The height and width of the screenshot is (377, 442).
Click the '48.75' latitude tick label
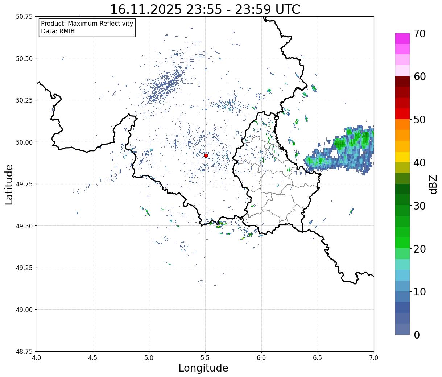click(24, 351)
